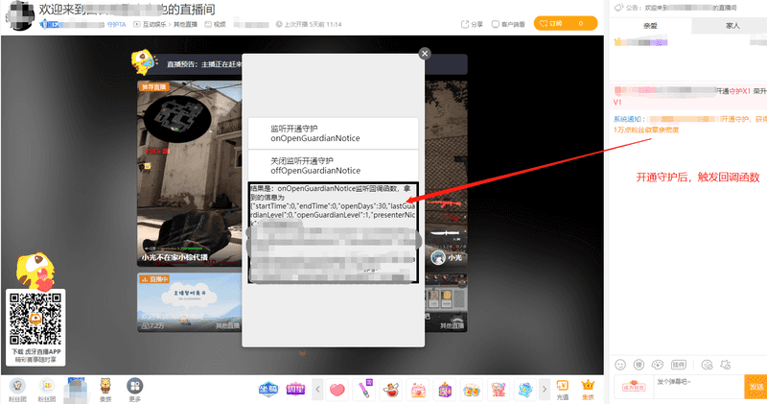Click the share icon in header
Viewport: 767px width, 404px height.
(472, 24)
